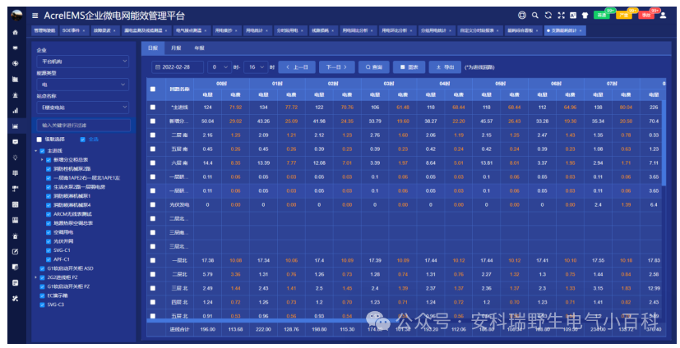Screen dimensions: 680x348
Task: Click the date field showing 2022-02-28
Action: coord(178,67)
